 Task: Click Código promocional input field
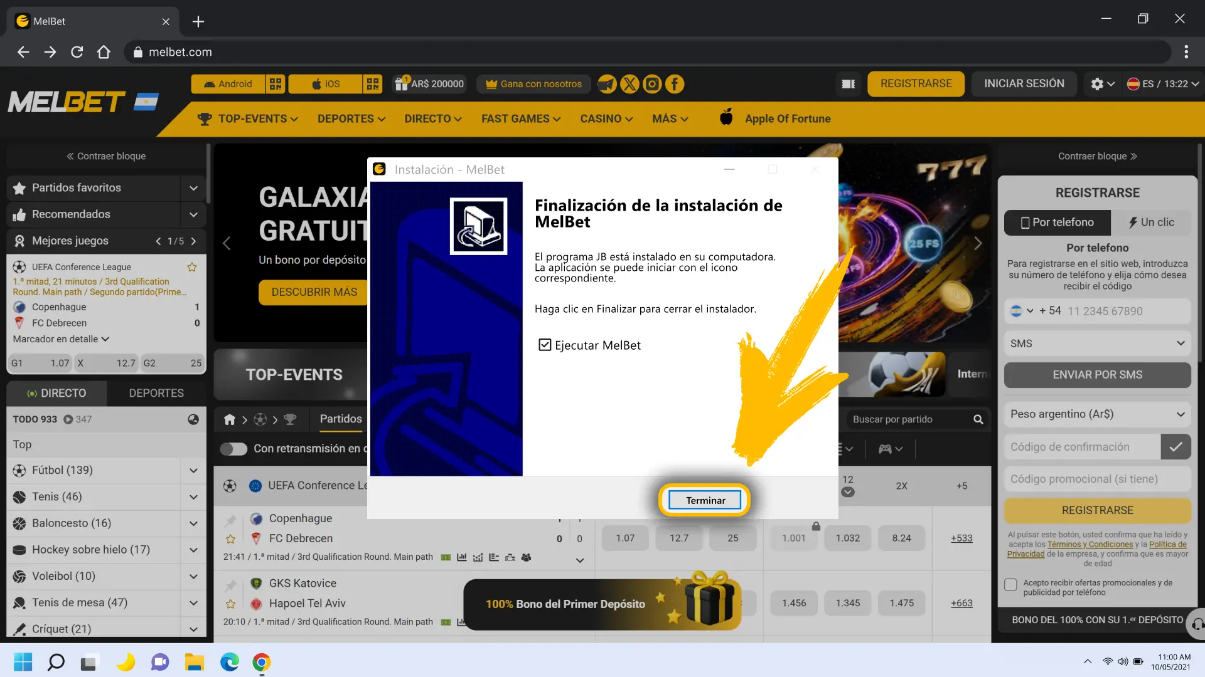click(1097, 479)
